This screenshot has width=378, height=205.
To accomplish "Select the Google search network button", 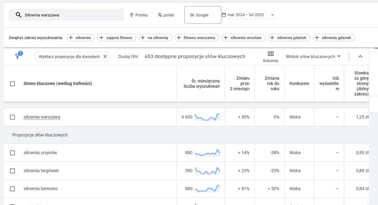I will point(203,15).
